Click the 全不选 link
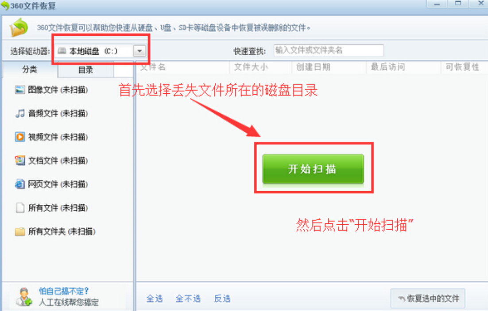Screen dimensions: 488x311 [188, 299]
